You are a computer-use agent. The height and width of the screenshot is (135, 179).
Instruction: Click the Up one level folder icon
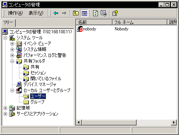76,13
